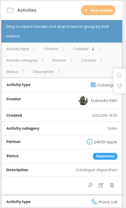Screen dimensions: 126x208
Task: Click the people icon below the home icon
Action: pos(120,85)
